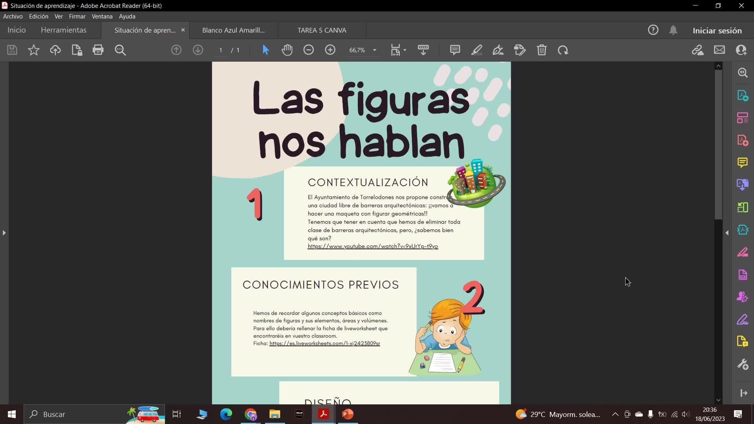Open the Export PDF tool in sidebar

coord(742,95)
